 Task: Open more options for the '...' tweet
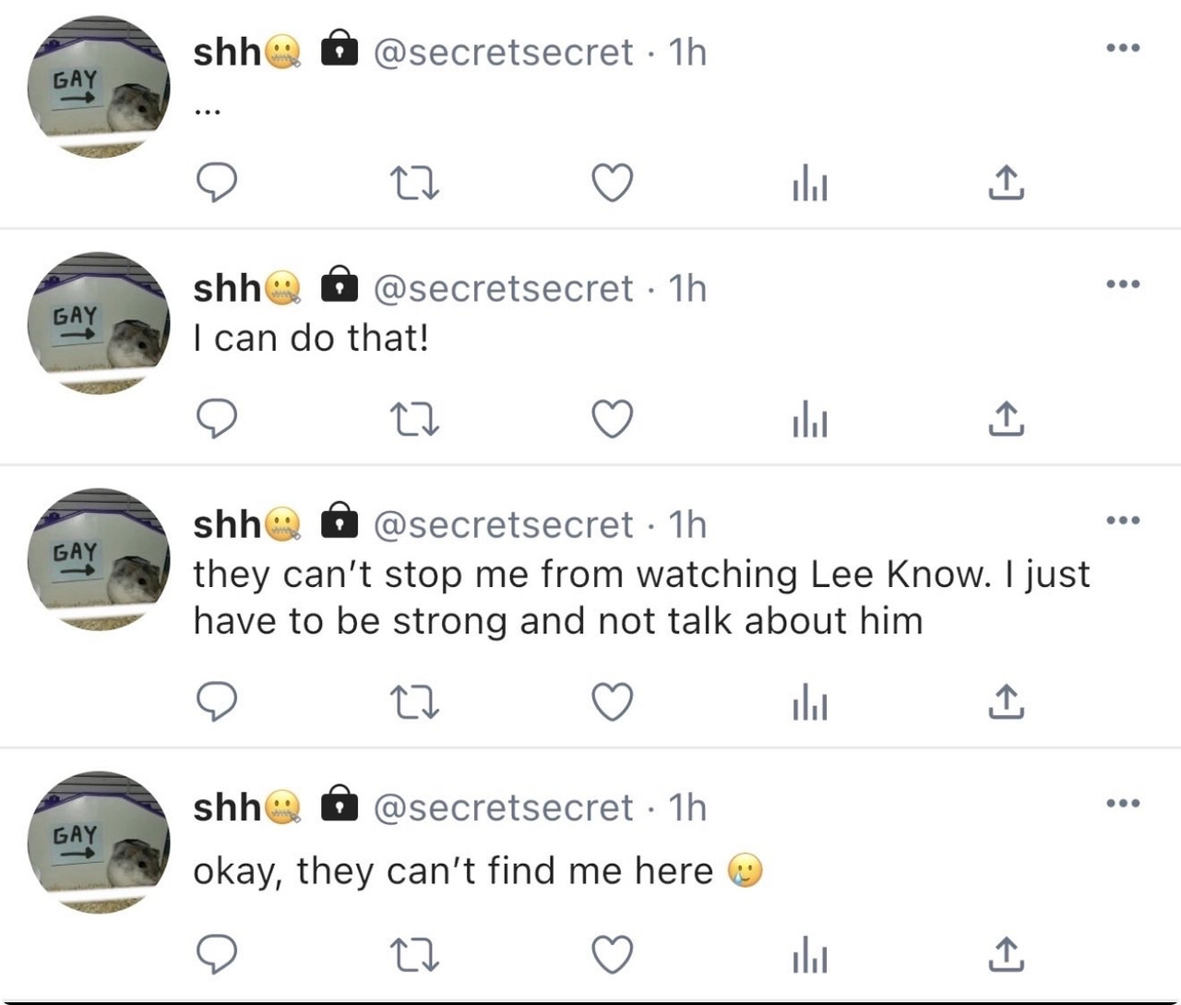1123,47
